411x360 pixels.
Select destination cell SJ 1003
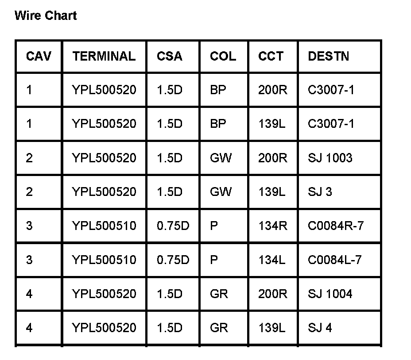(330, 158)
